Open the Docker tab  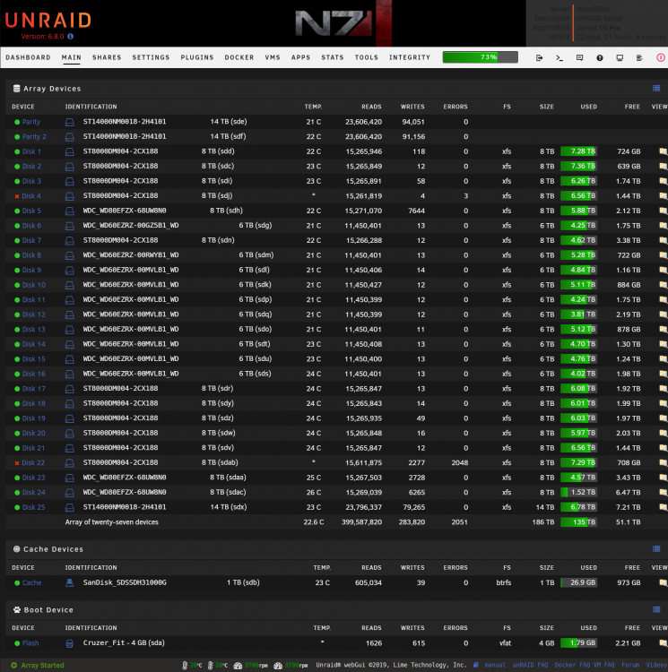click(x=239, y=57)
